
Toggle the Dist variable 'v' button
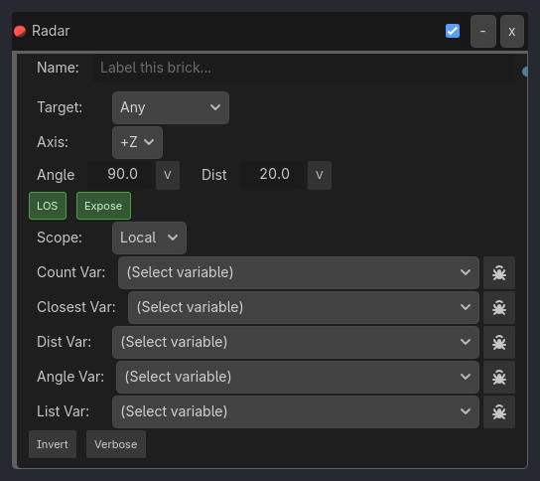pos(320,175)
